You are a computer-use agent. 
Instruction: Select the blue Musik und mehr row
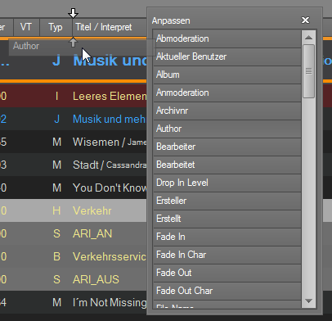[x=74, y=119]
